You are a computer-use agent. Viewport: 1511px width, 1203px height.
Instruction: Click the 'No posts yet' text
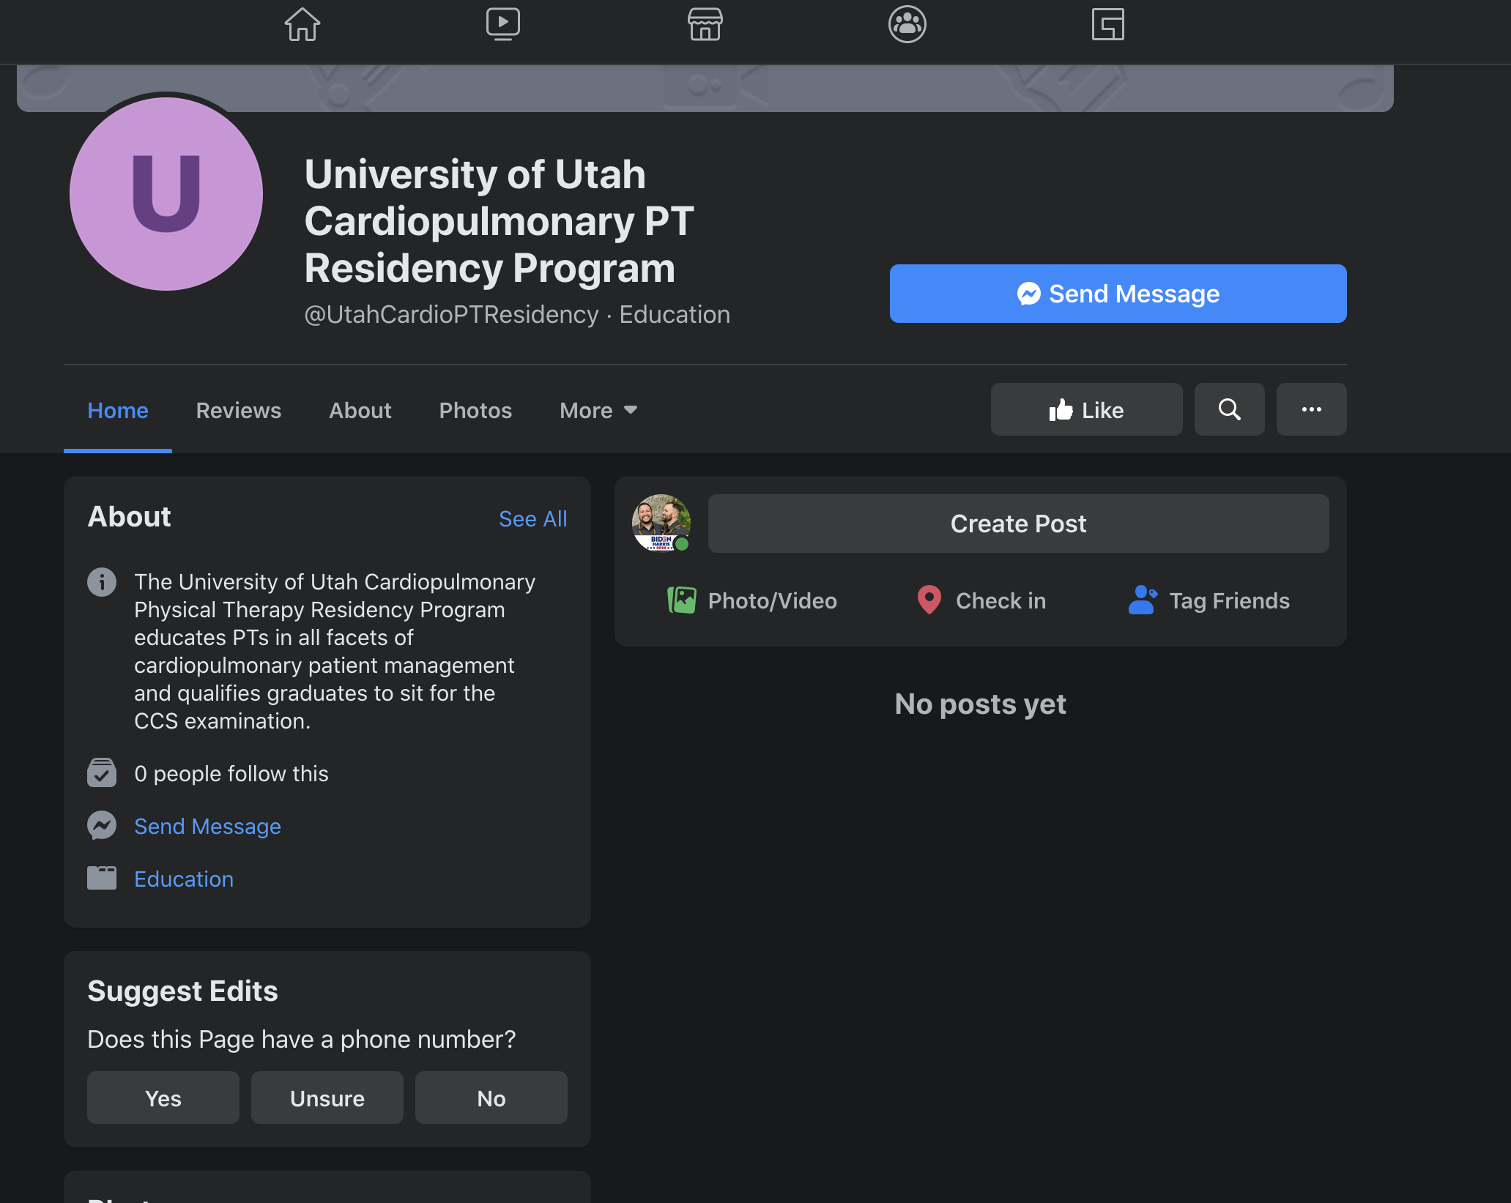click(981, 704)
